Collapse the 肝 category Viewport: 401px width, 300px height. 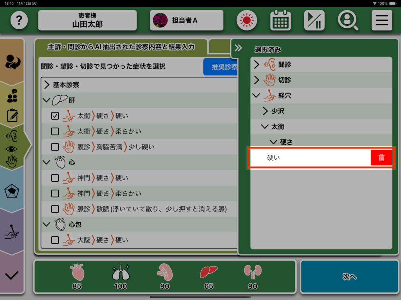[x=47, y=100]
